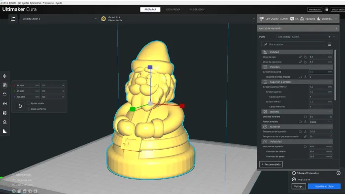
Task: Open the application grid switcher icon
Action: point(326,9)
